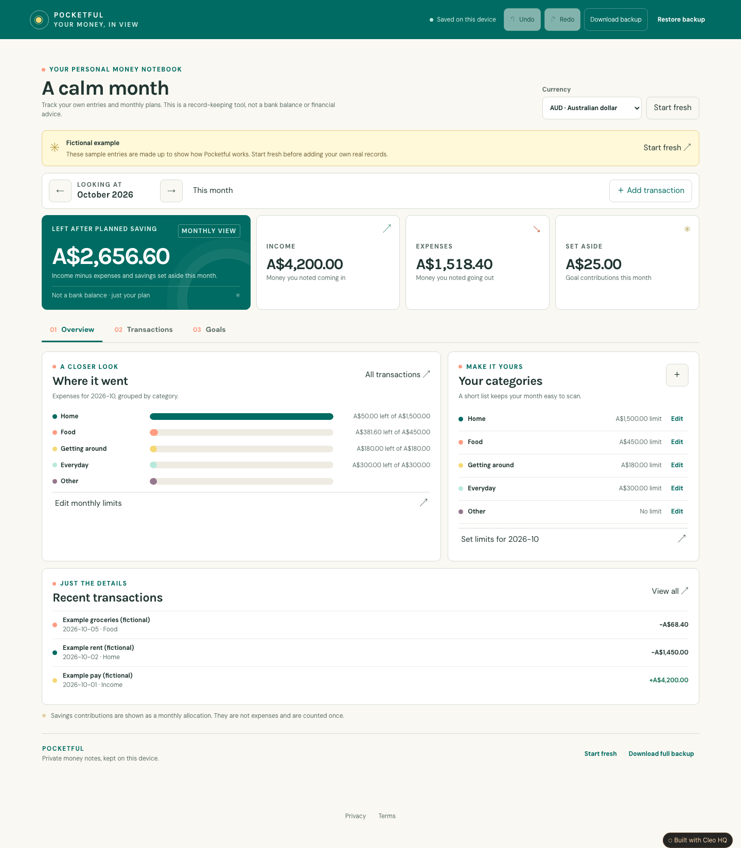Go to previous month with left arrow
Viewport: 741px width, 848px height.
60,191
